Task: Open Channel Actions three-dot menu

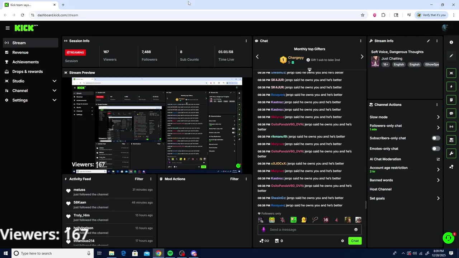Action: (x=437, y=105)
